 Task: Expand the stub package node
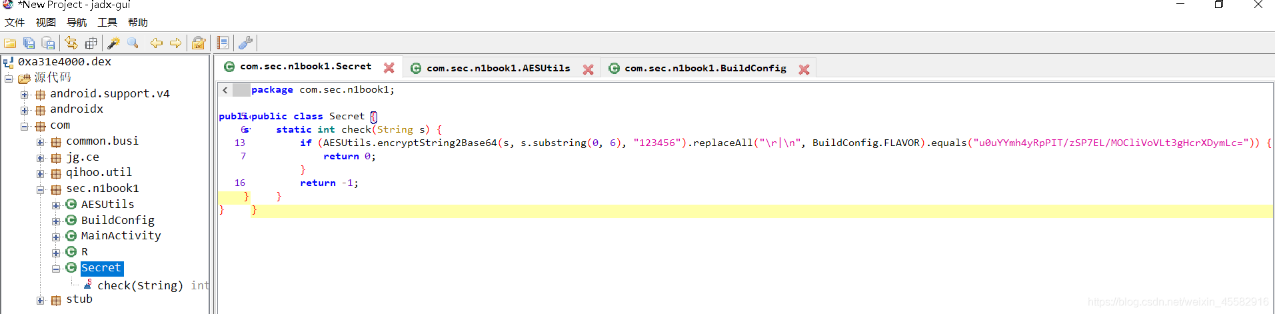coord(41,300)
